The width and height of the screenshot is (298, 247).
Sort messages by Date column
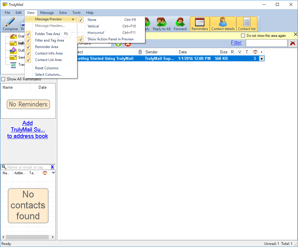pyautogui.click(x=195, y=52)
